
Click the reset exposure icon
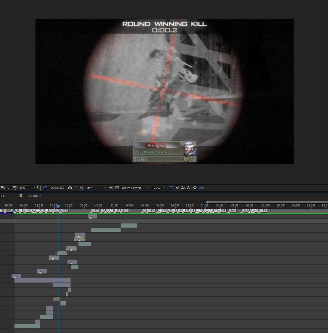click(195, 188)
